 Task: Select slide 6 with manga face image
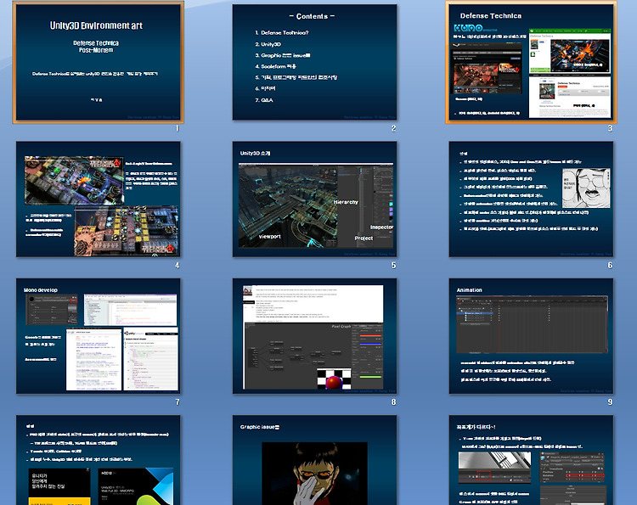pyautogui.click(x=531, y=199)
